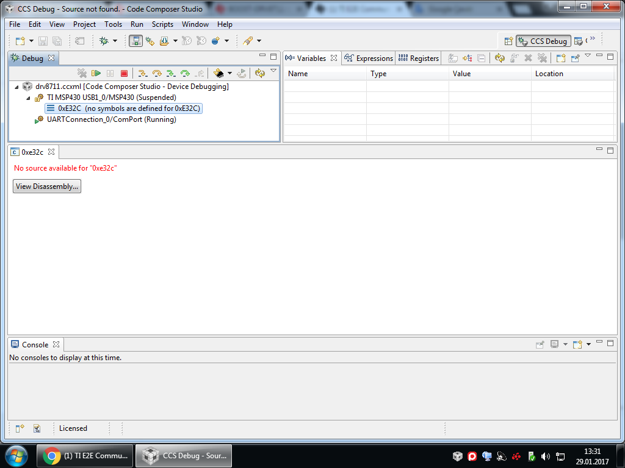
Task: Open the dropdown arrow beside New icon
Action: (31, 41)
